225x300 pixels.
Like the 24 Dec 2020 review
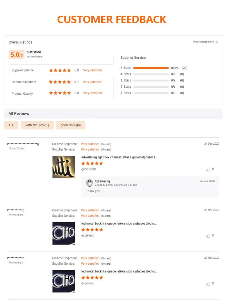coord(208,169)
